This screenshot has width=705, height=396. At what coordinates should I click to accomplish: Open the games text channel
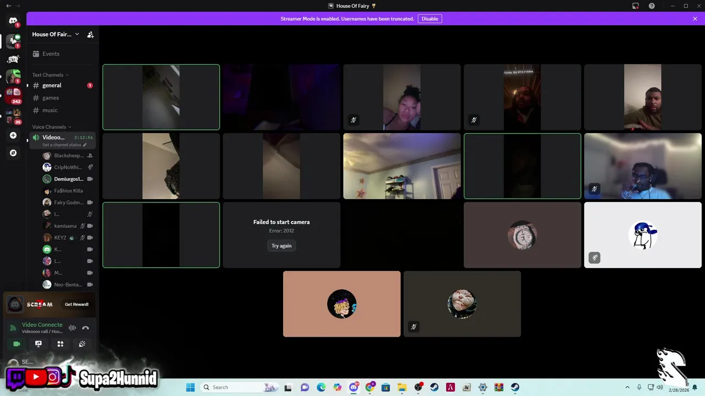pos(62,98)
